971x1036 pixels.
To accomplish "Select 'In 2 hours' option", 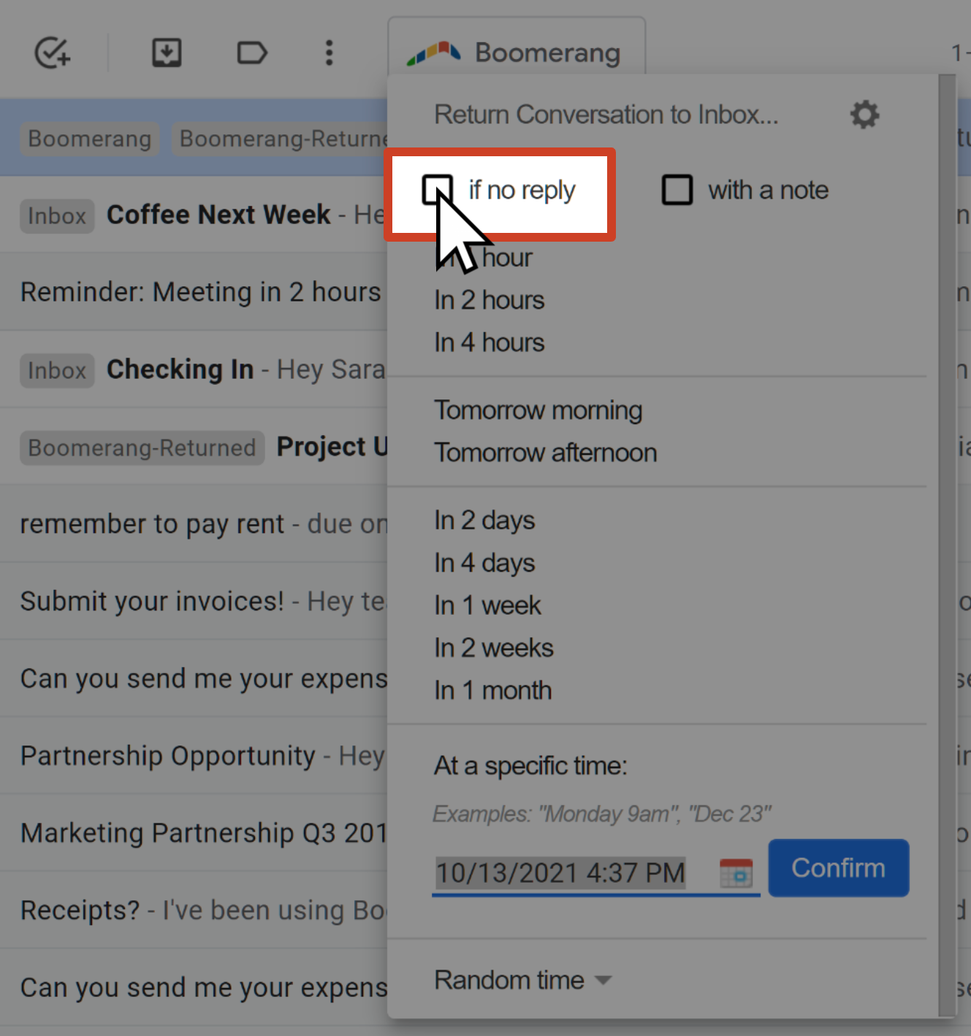I will coord(489,300).
